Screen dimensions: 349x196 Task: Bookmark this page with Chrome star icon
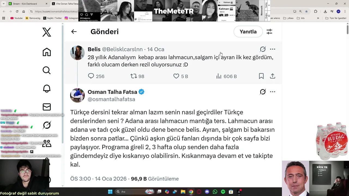(306, 11)
